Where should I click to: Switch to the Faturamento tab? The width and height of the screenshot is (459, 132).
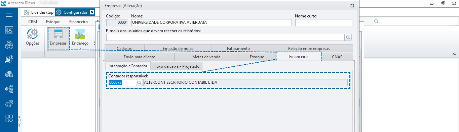click(238, 49)
